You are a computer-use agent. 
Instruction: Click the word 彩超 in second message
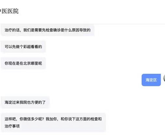(27, 47)
